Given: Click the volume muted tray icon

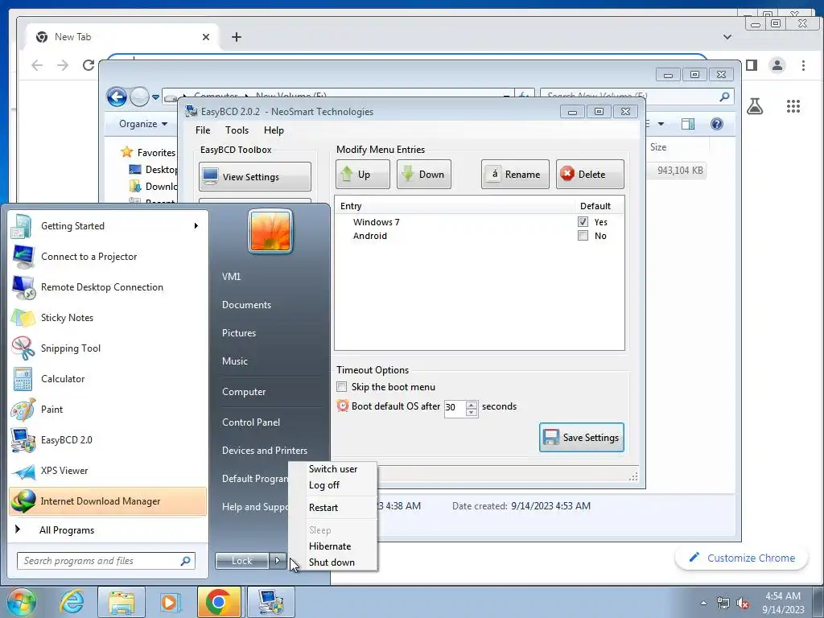Looking at the screenshot, I should [x=743, y=604].
